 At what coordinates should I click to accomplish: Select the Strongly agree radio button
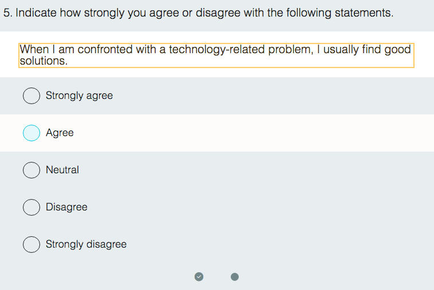click(31, 96)
